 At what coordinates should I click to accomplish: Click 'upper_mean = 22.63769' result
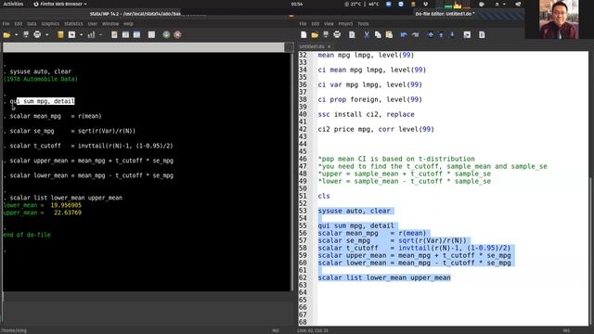tap(42, 212)
